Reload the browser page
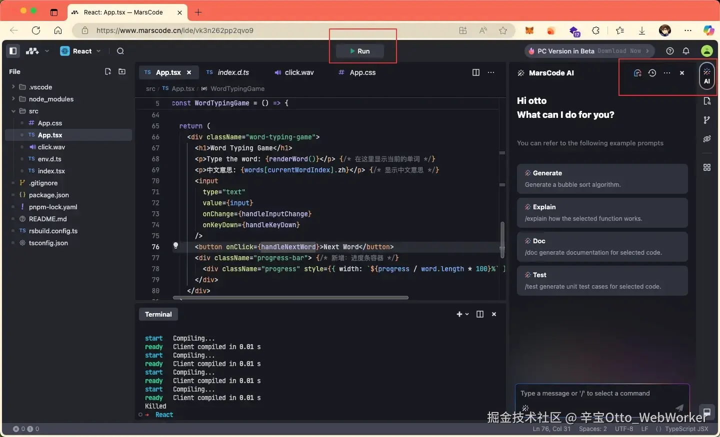The image size is (720, 437). pos(36,30)
